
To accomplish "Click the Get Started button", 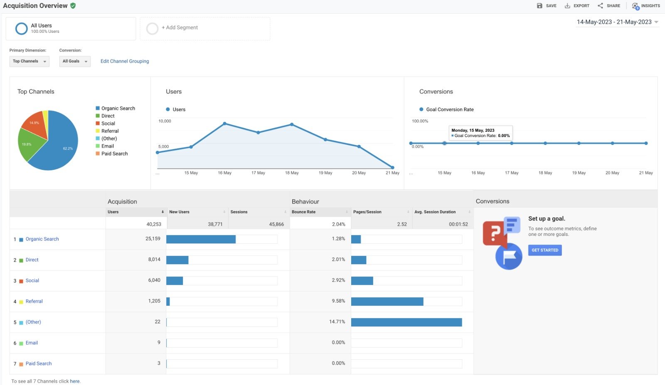I will pos(545,250).
